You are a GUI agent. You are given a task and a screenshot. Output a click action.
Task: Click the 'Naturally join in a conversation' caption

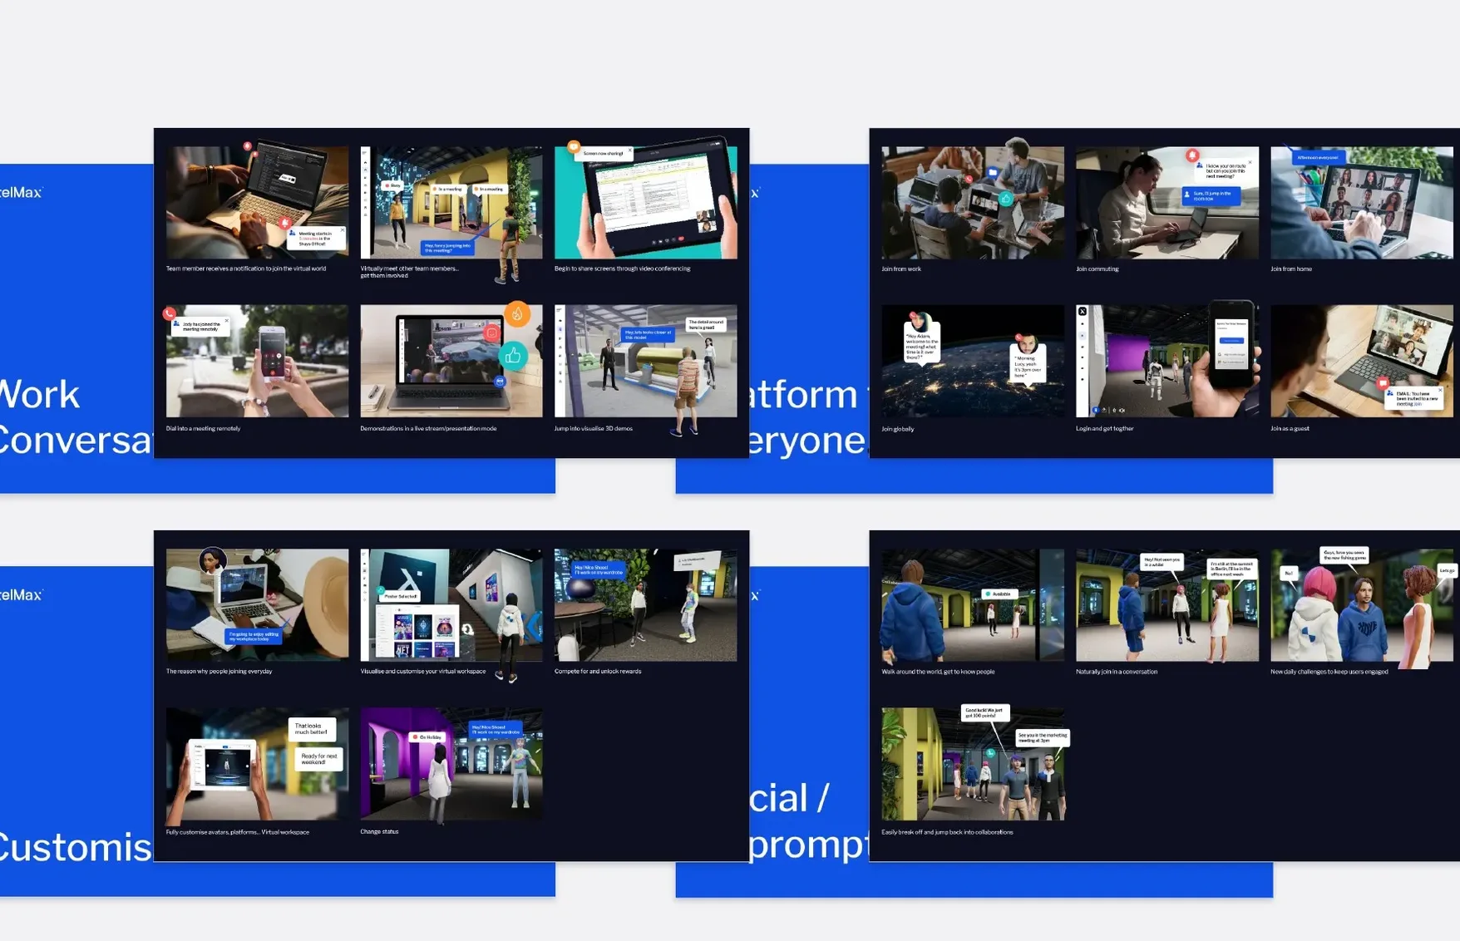(x=1117, y=671)
